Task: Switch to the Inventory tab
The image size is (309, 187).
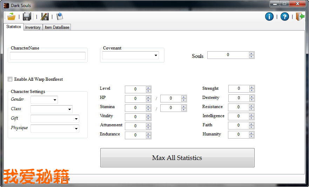Action: [33, 27]
